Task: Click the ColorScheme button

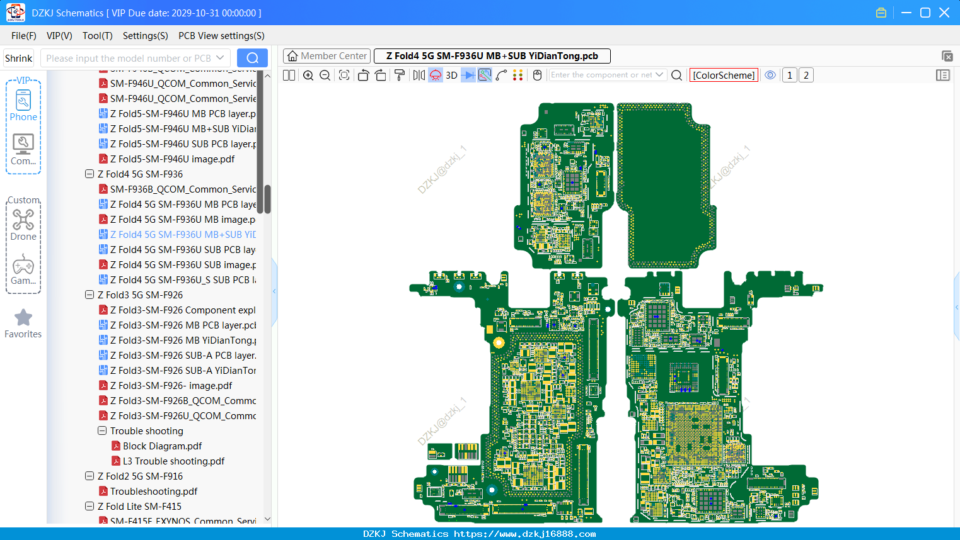Action: [724, 76]
